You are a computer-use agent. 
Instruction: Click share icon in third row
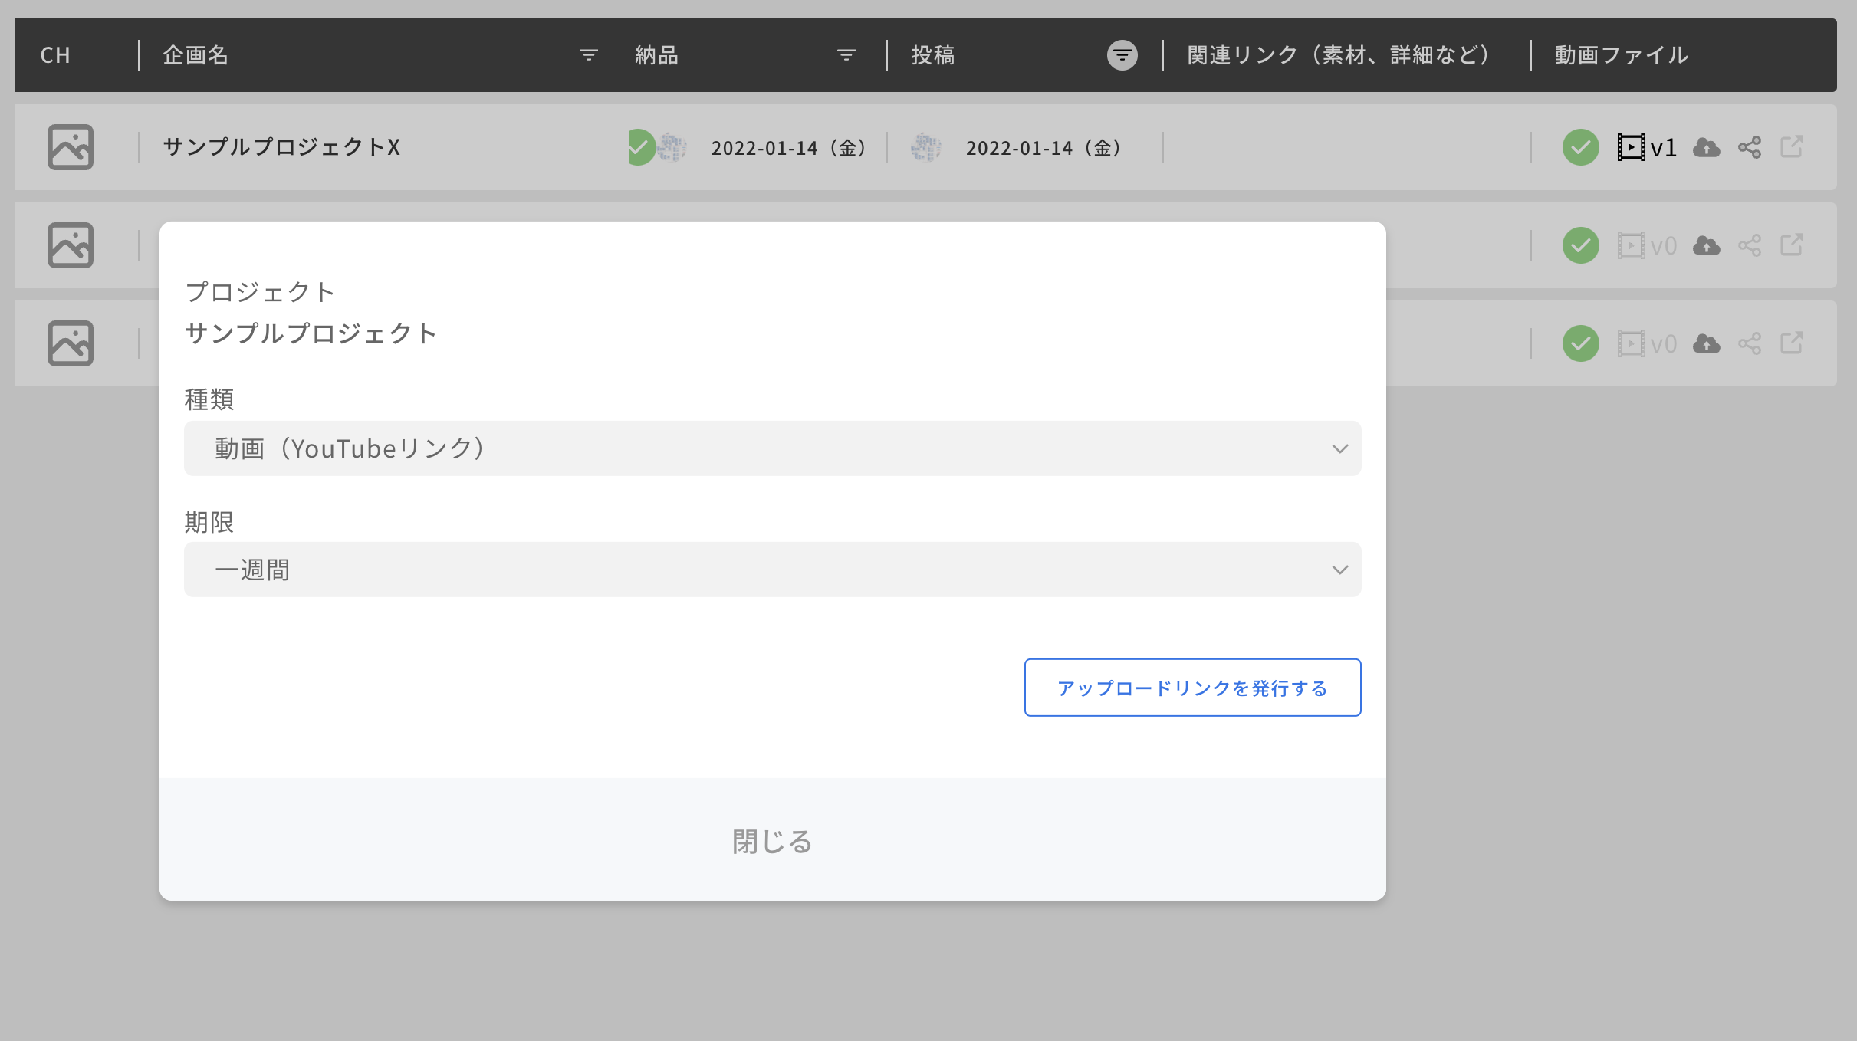1750,343
